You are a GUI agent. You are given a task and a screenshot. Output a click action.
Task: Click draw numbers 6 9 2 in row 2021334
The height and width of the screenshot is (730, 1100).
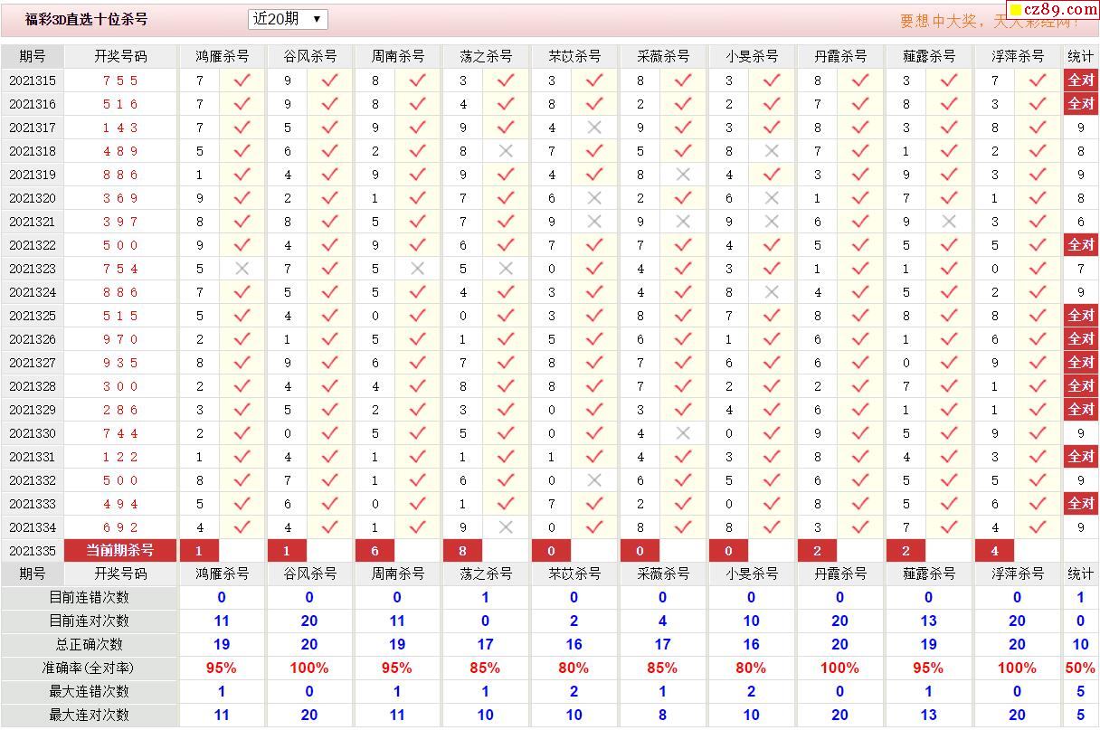120,527
